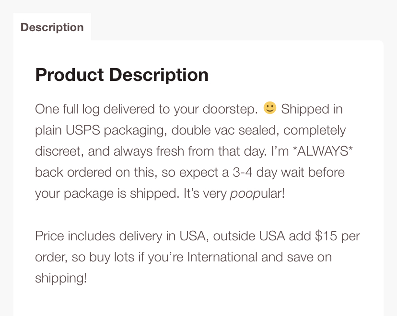Click 'plain USPS packaging' text
The image size is (397, 316).
(x=101, y=131)
